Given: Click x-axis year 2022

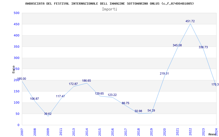Looking at the screenshot, I should coord(191,132).
